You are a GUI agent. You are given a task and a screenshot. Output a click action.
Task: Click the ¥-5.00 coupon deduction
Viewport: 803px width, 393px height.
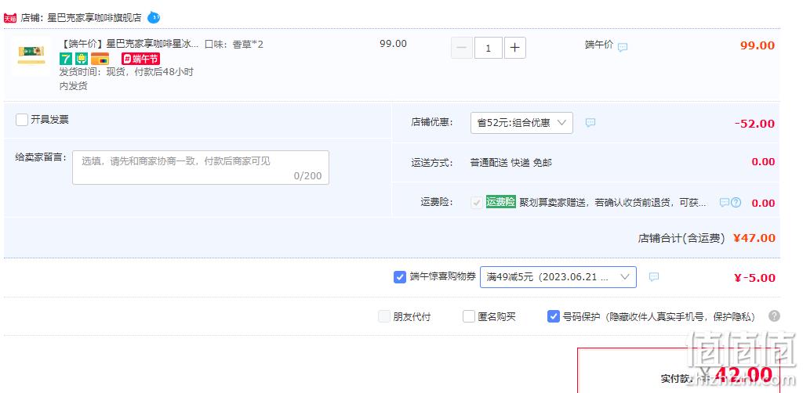pos(754,278)
